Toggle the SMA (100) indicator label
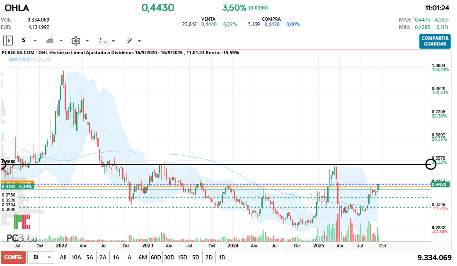 tap(19, 59)
